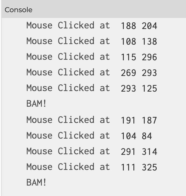Click the y value 325 in the log

149,167
